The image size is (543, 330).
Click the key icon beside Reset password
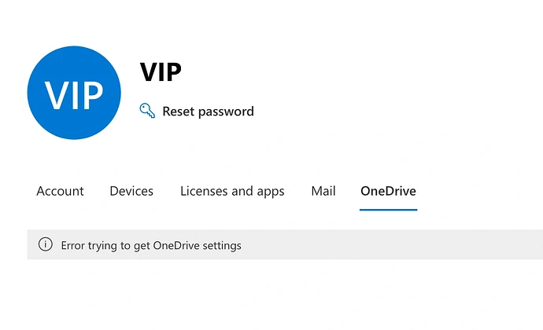click(147, 111)
